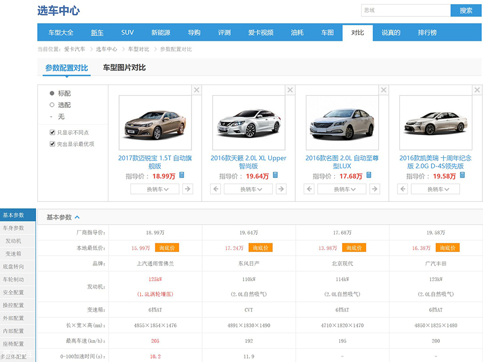This screenshot has height=362, width=483.
Task: Open 换辆车 dropdown under 2017款迈锐宝
Action: pos(154,189)
